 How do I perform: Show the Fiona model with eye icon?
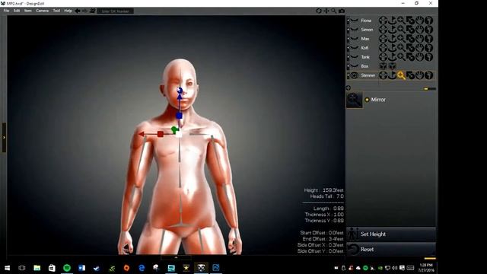[x=355, y=21]
